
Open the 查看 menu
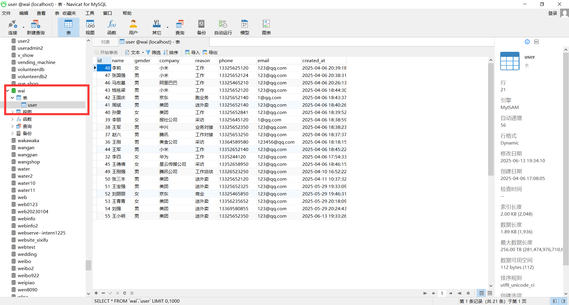pyautogui.click(x=41, y=13)
